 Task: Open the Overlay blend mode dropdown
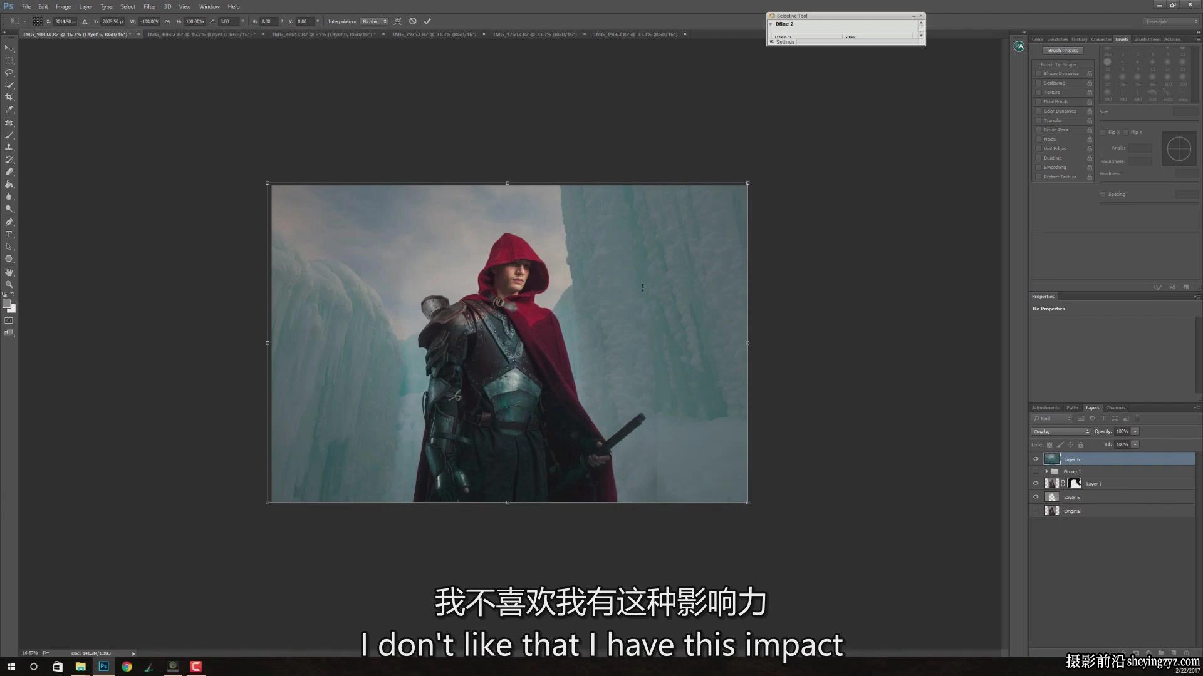[1060, 431]
